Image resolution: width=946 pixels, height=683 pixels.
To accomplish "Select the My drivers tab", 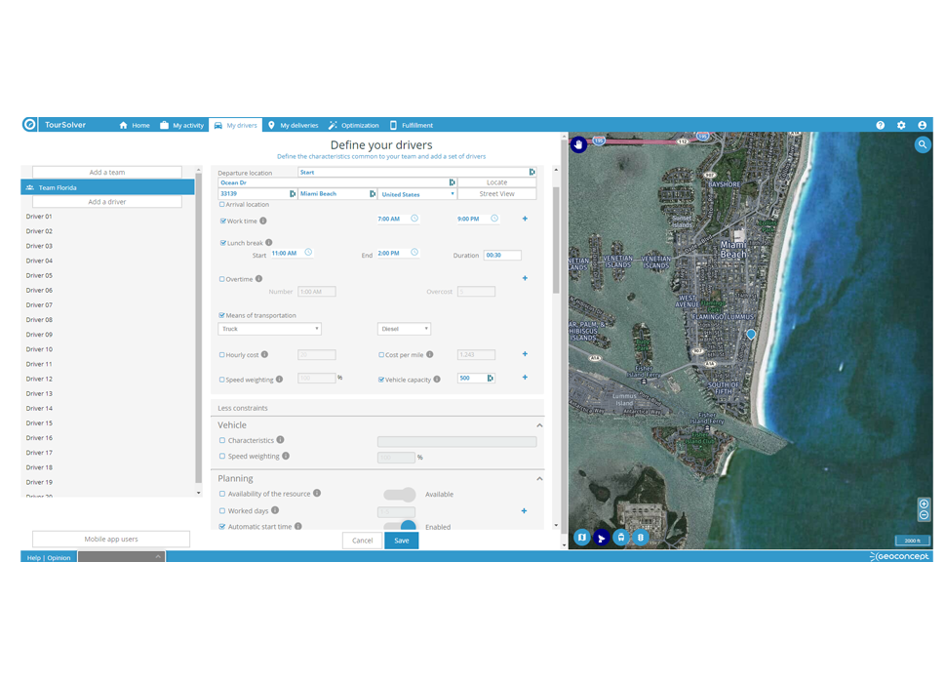I will click(x=236, y=125).
